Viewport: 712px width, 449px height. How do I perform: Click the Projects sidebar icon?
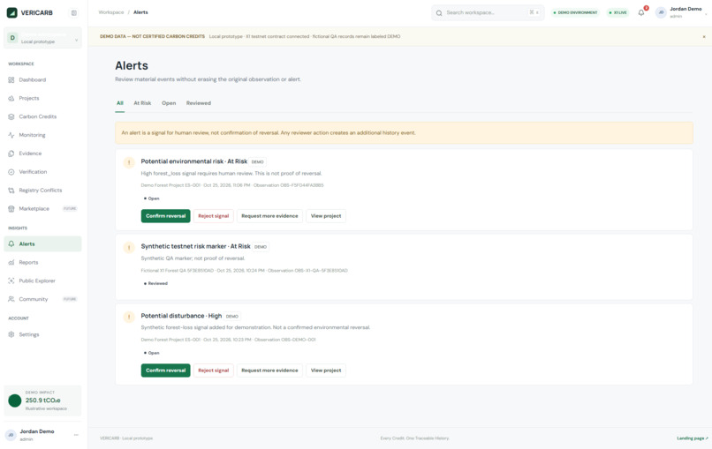click(11, 99)
